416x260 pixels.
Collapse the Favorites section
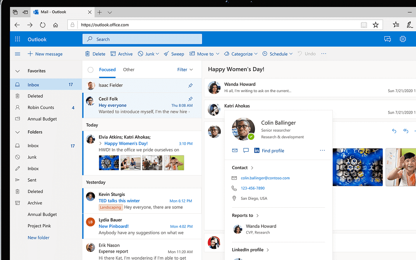tap(17, 71)
